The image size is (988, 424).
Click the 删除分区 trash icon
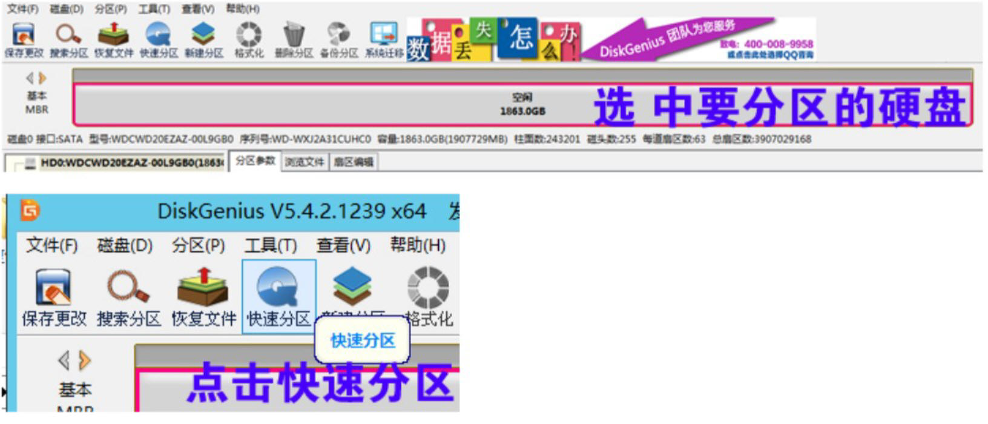click(x=294, y=34)
